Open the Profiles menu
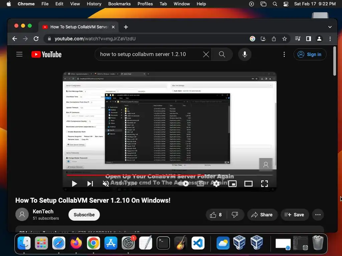The height and width of the screenshot is (256, 342). (145, 4)
